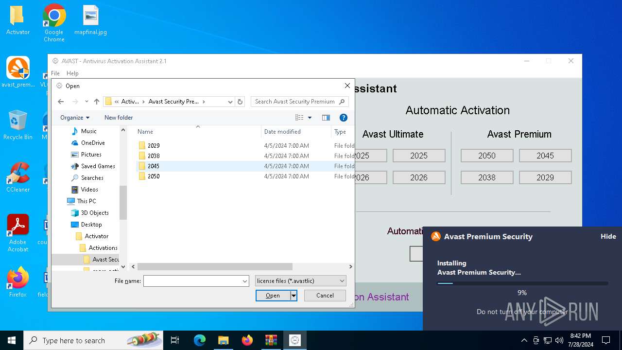The image size is (622, 350).
Task: Open the Organize dropdown menu
Action: 75,118
